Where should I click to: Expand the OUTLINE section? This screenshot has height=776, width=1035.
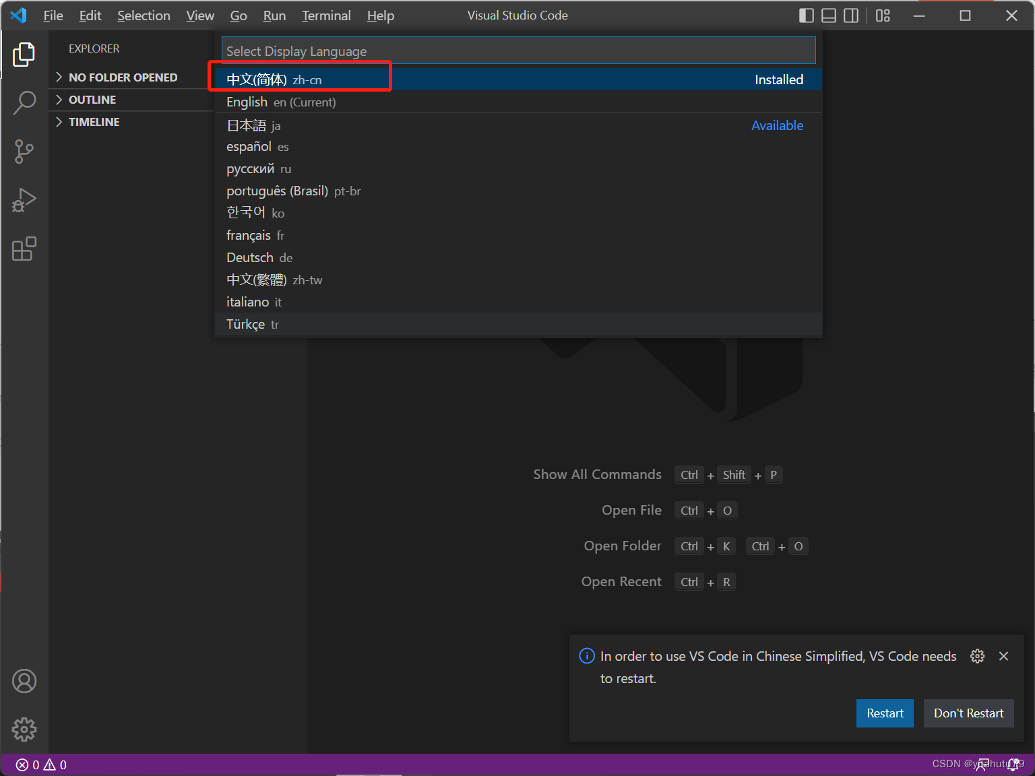pyautogui.click(x=92, y=100)
